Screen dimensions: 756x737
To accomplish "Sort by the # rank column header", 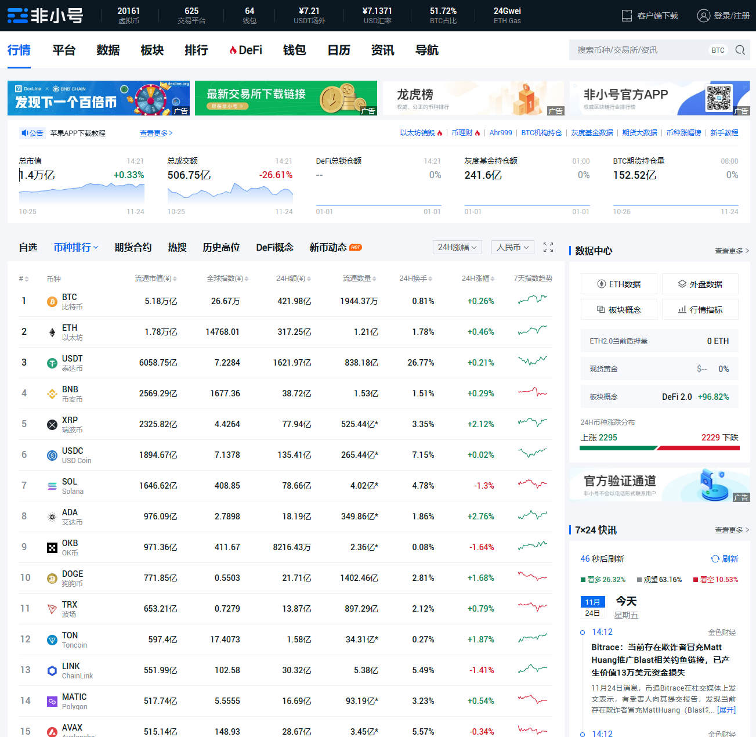I will [24, 279].
